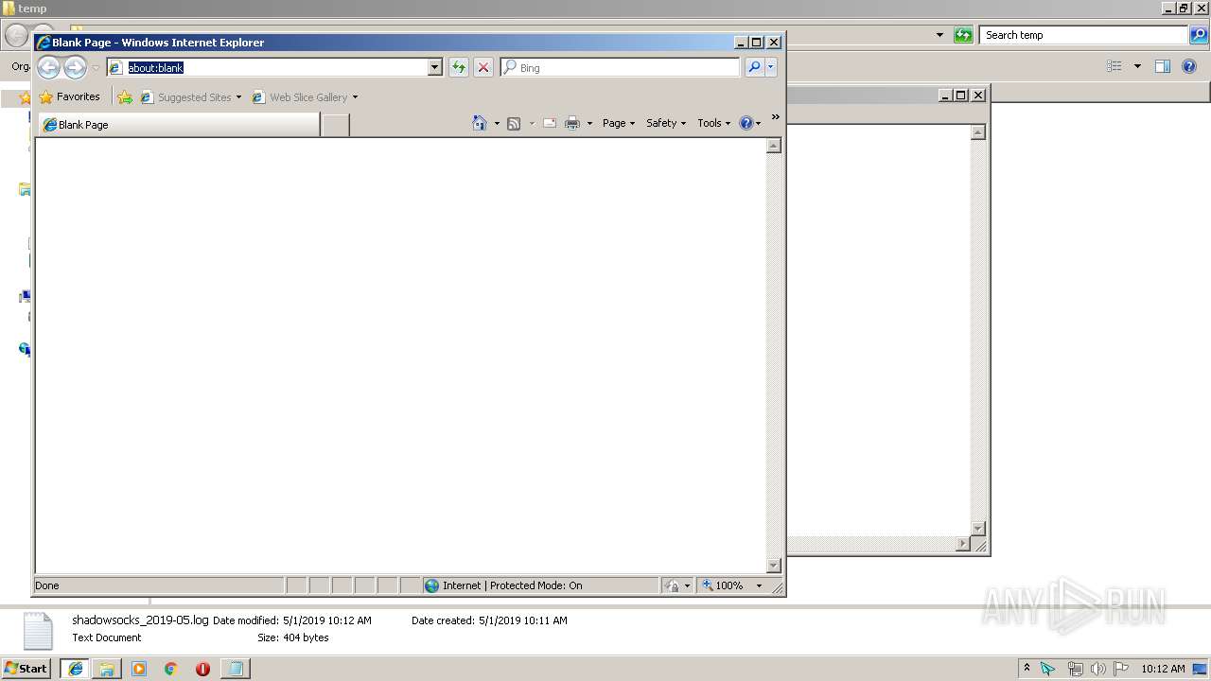This screenshot has height=681, width=1211.
Task: Add current page to Favorites bar
Action: point(125,96)
